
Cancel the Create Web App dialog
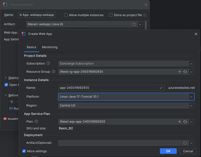(188, 151)
